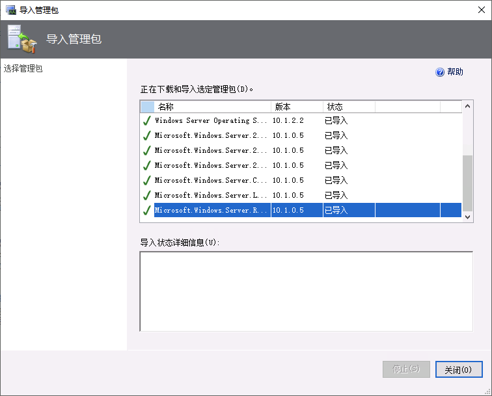Click green checkmark of Microsoft.Windows.Server.C row
This screenshot has height=396, width=492.
point(147,180)
